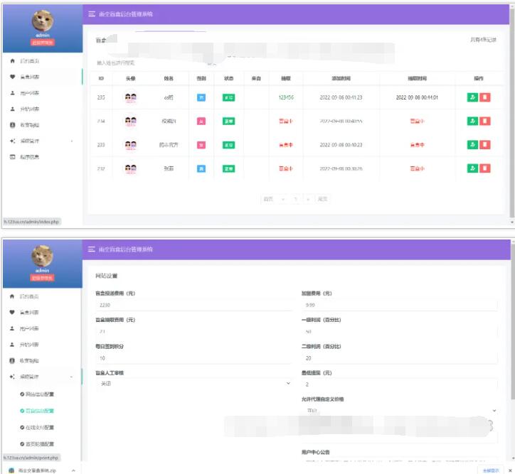The width and height of the screenshot is (515, 474).
Task: Click the pink gender badge in row 234
Action: click(x=201, y=122)
